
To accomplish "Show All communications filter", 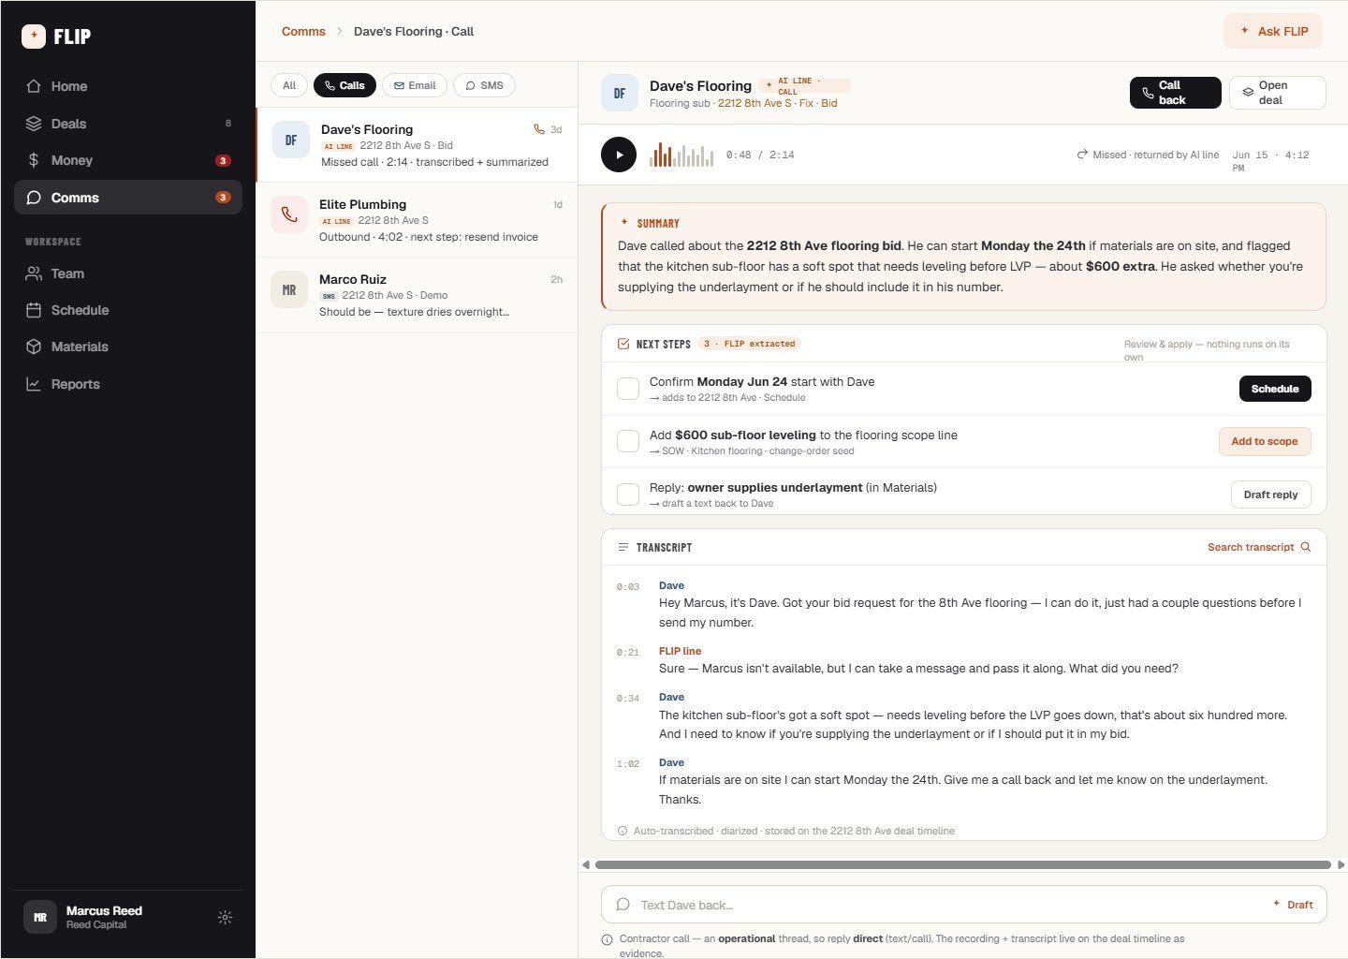I will click(289, 85).
